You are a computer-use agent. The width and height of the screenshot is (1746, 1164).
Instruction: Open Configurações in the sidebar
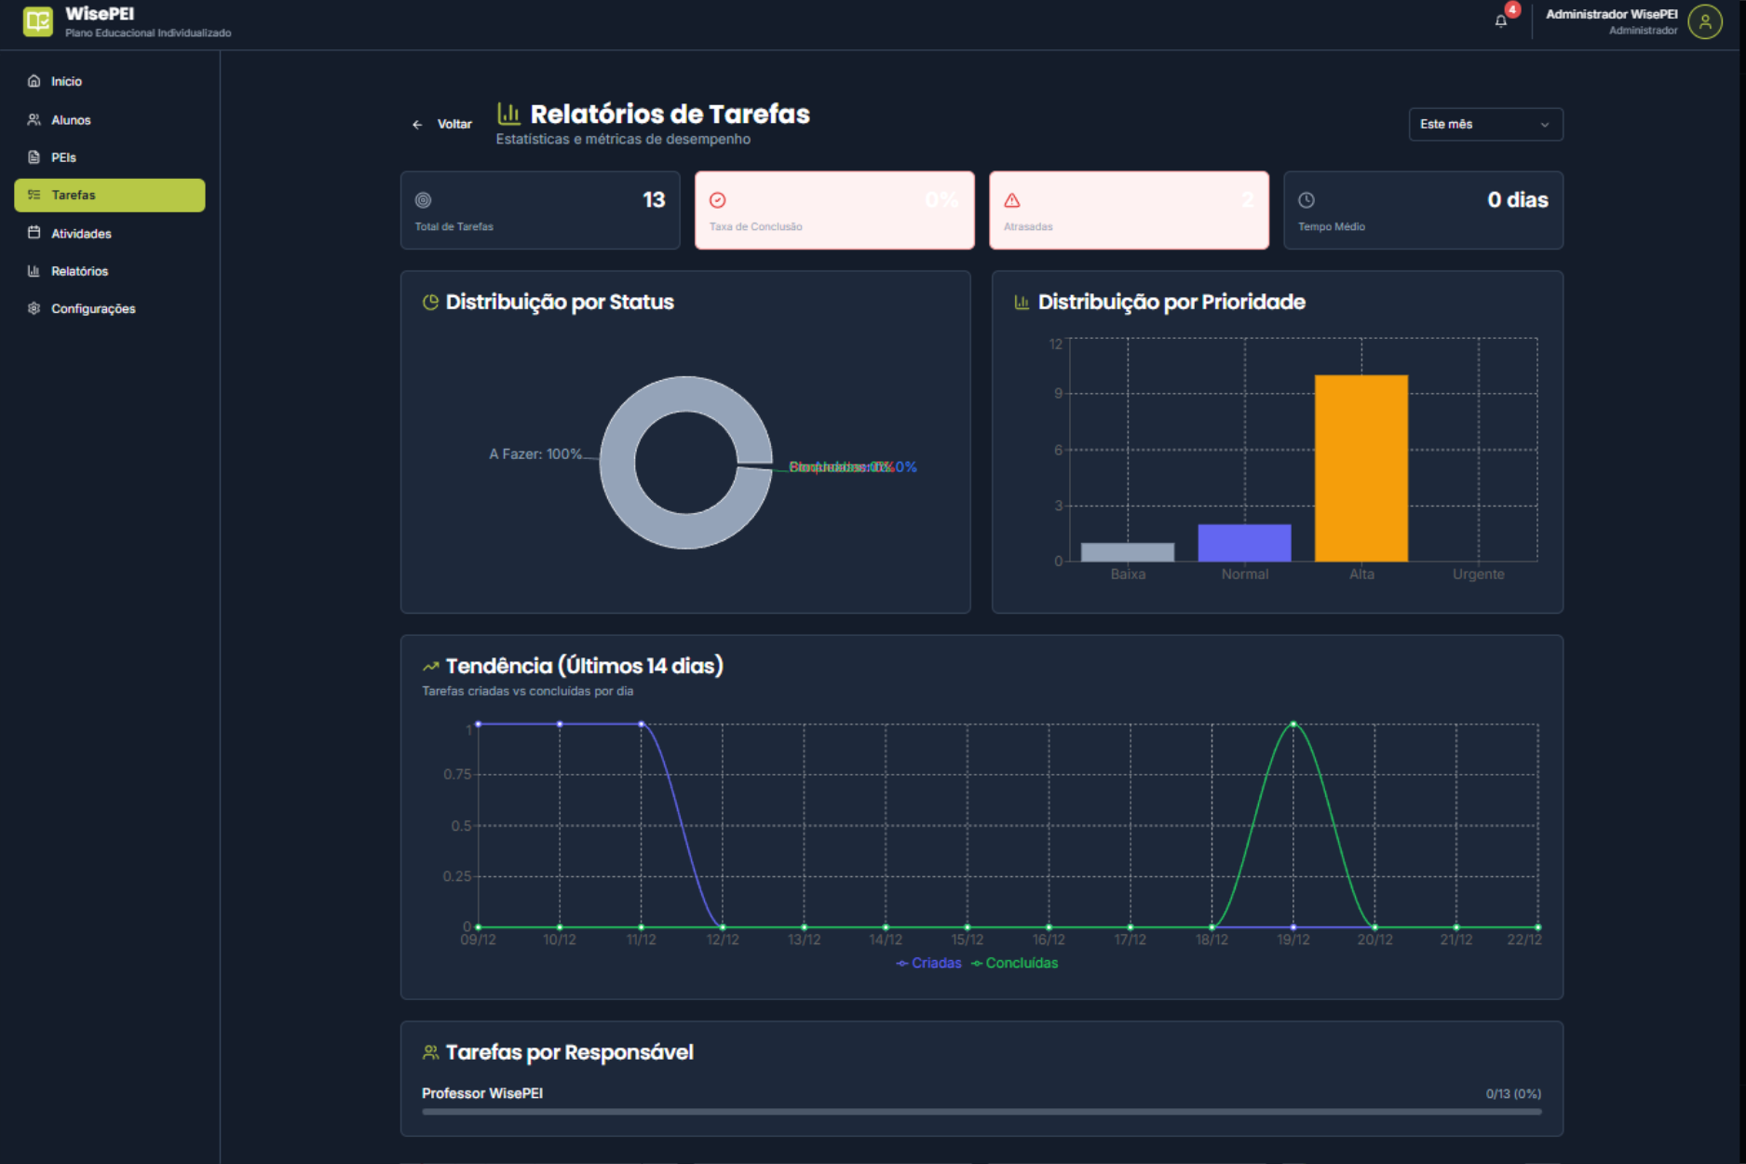coord(93,309)
